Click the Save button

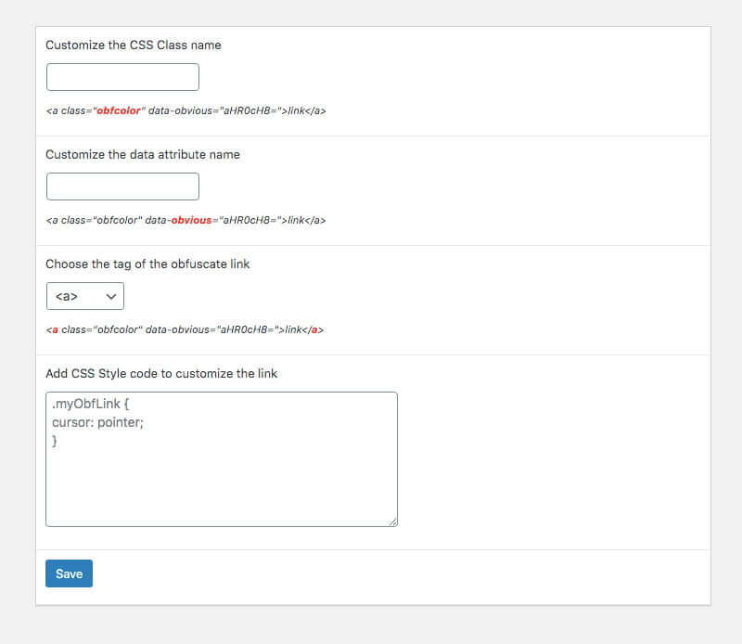pos(69,573)
